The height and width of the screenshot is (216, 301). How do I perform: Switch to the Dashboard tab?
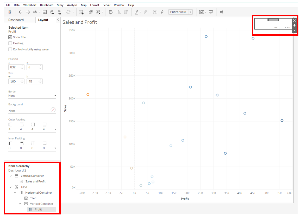click(16, 20)
